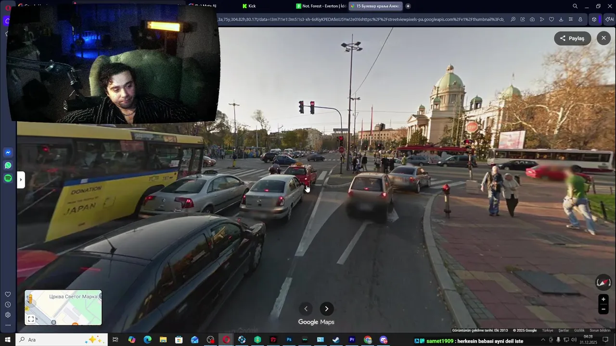Close the Street View with X button
This screenshot has width=616, height=346.
tap(603, 38)
